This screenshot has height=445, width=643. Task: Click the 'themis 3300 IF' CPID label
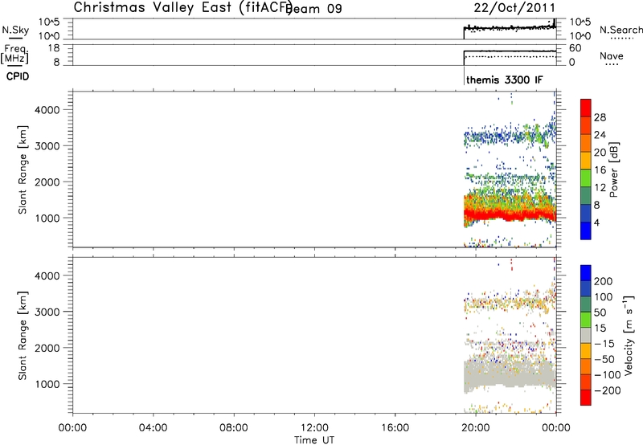(x=505, y=80)
